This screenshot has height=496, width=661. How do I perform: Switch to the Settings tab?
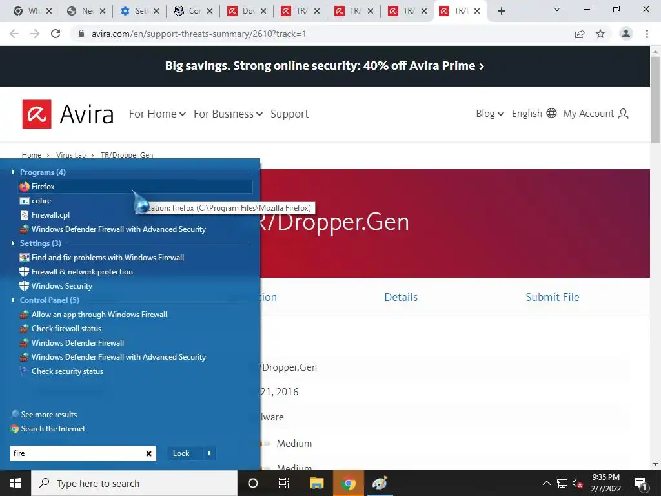(139, 11)
